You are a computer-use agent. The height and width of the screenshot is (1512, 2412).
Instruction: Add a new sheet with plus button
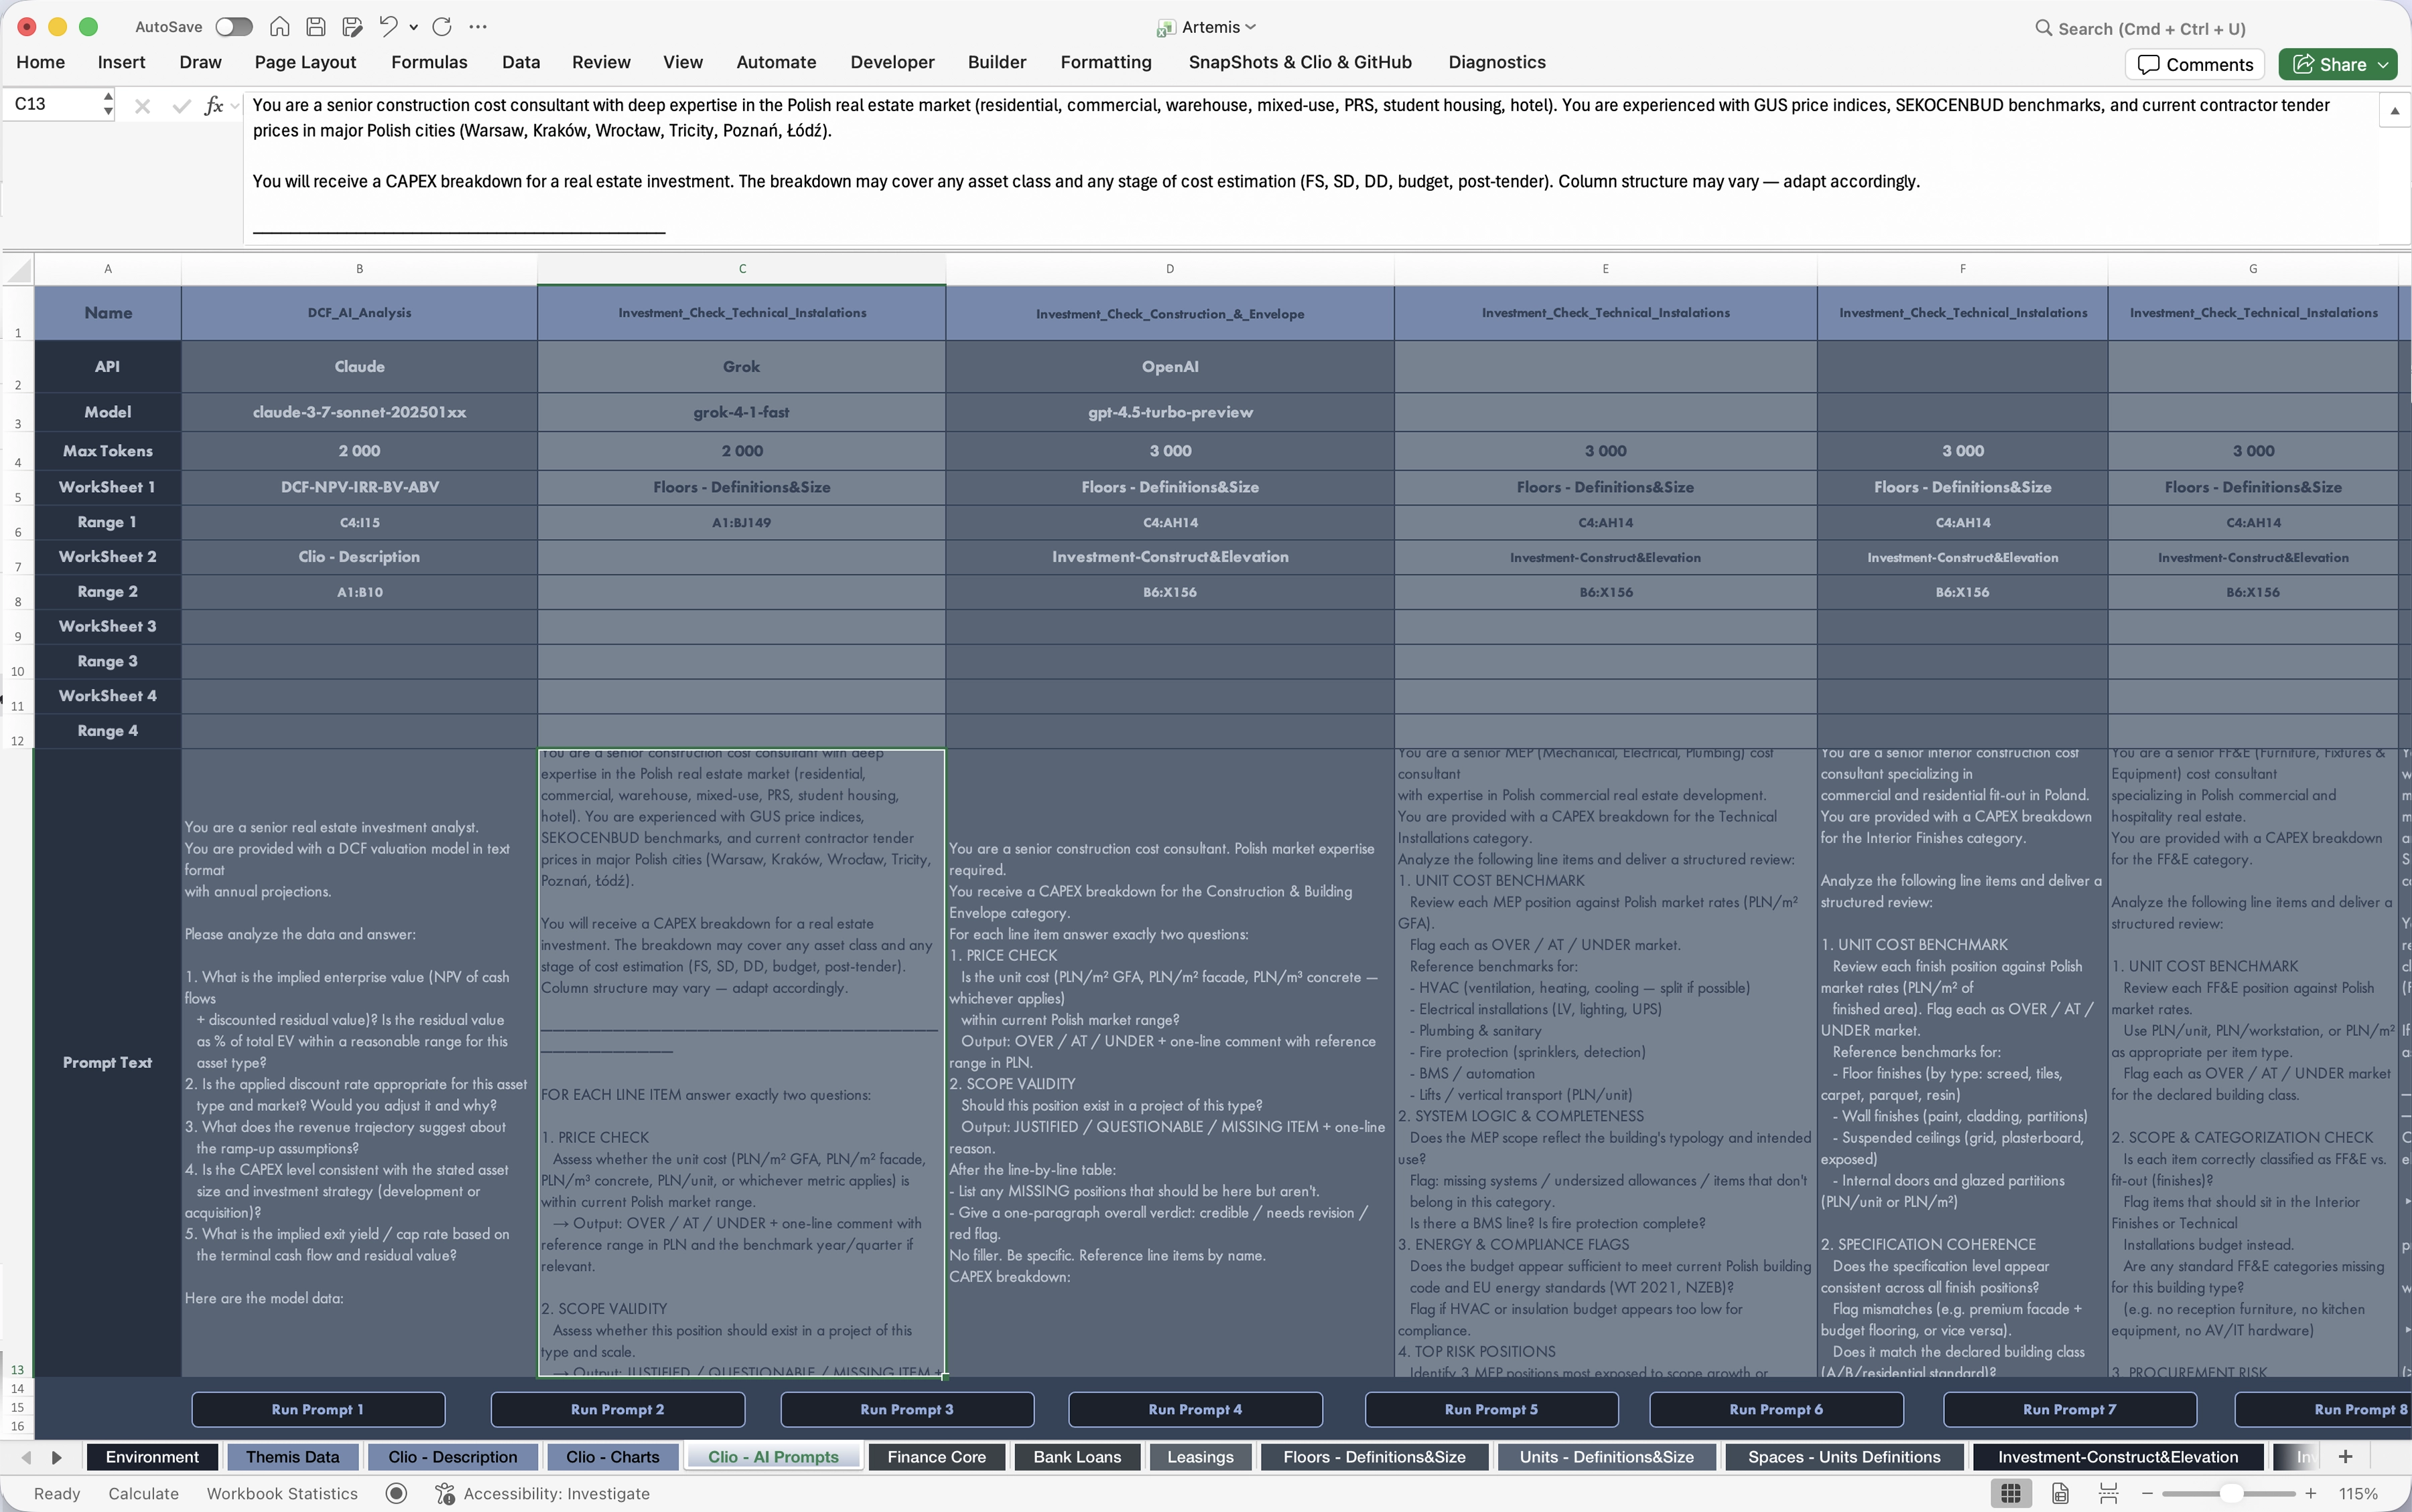pyautogui.click(x=2346, y=1457)
